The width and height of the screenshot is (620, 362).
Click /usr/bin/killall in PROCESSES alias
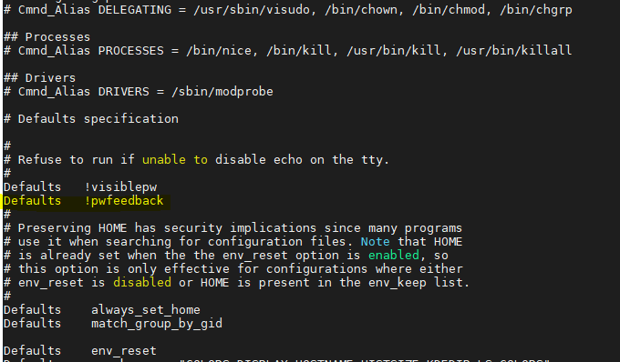[514, 50]
